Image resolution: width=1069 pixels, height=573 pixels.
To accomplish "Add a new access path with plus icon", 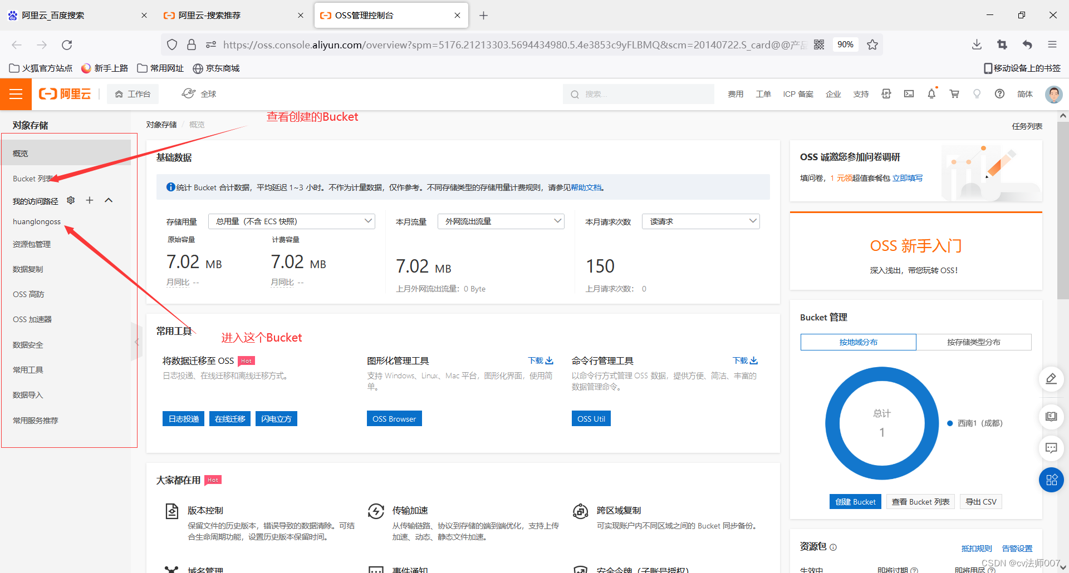I will [90, 200].
